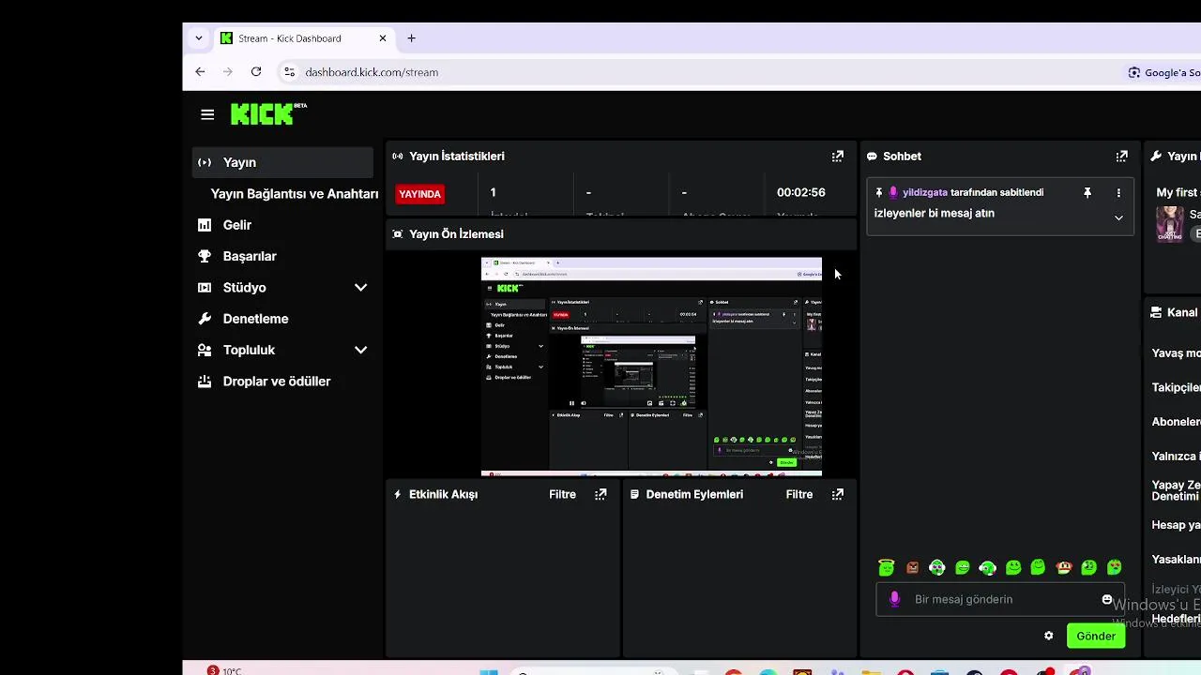1201x675 pixels.
Task: Open Google Lens search in the address bar
Action: pyautogui.click(x=1163, y=72)
